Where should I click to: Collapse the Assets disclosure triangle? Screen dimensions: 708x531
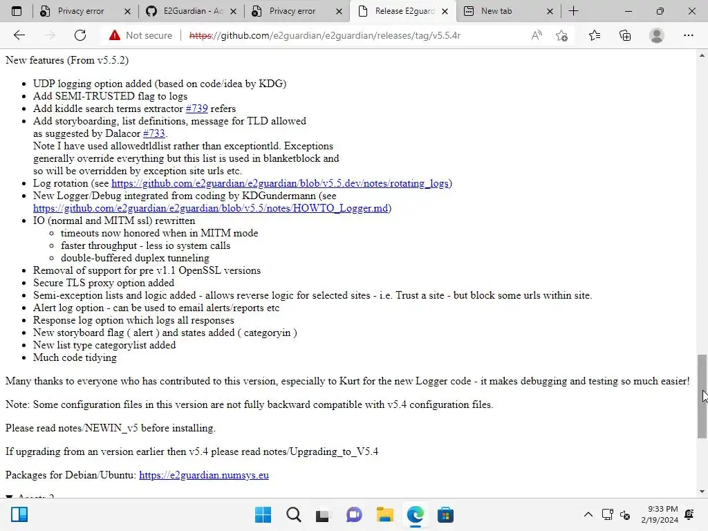click(x=9, y=496)
